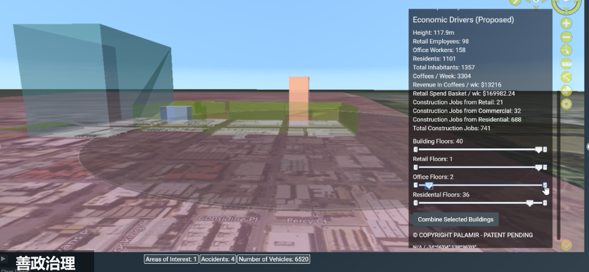Click the Retail Floors slider handle
This screenshot has width=589, height=272.
(538, 168)
